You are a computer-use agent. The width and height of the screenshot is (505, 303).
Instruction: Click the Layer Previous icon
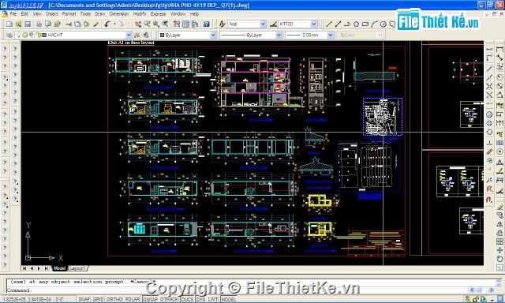[x=146, y=35]
